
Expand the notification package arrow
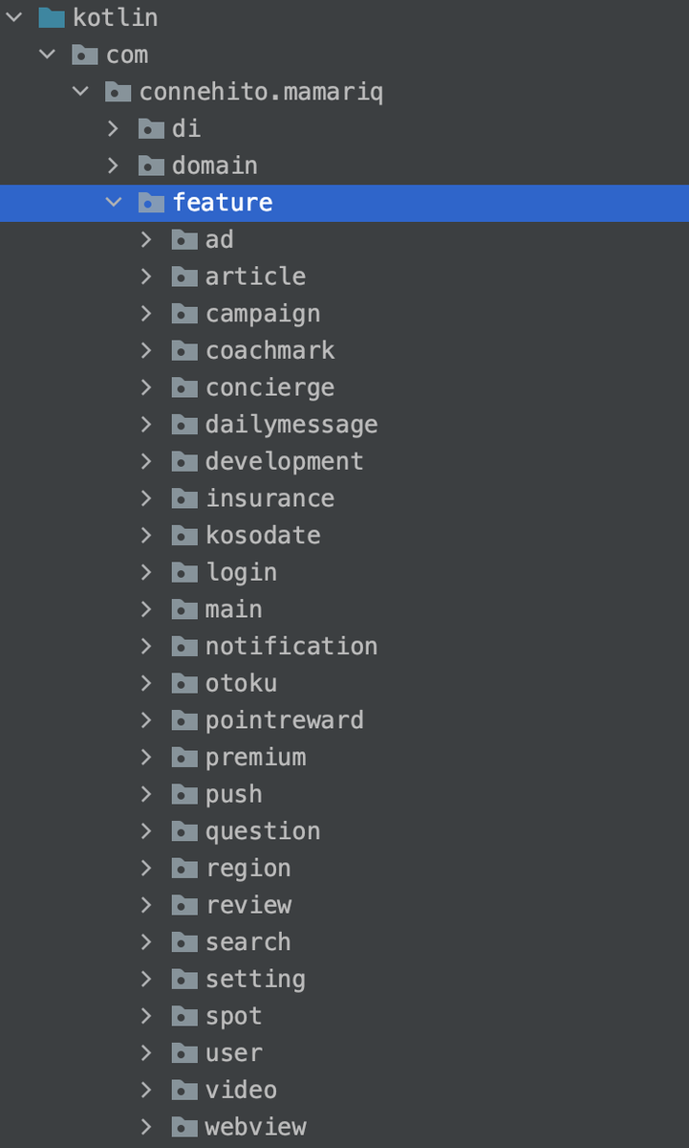[146, 646]
